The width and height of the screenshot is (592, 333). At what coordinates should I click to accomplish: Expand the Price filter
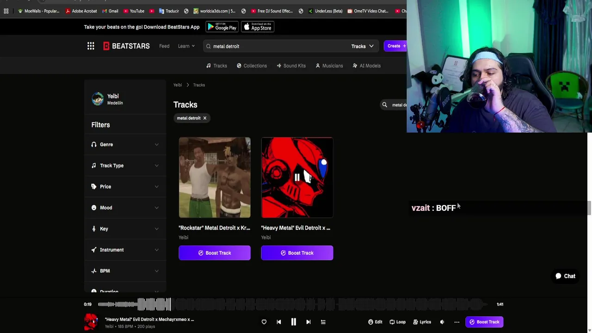(x=125, y=186)
